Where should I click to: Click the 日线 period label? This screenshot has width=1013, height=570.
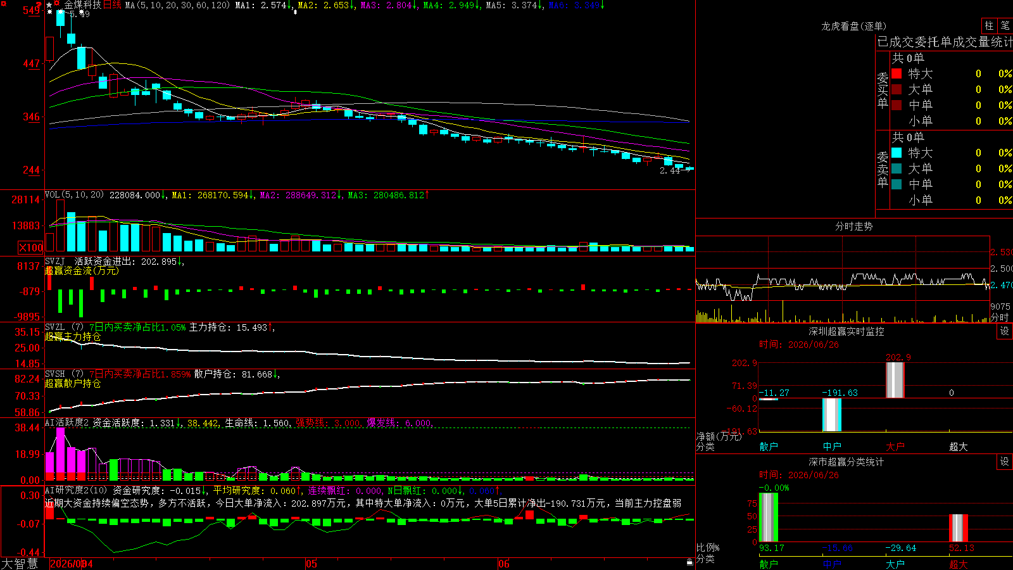[111, 5]
